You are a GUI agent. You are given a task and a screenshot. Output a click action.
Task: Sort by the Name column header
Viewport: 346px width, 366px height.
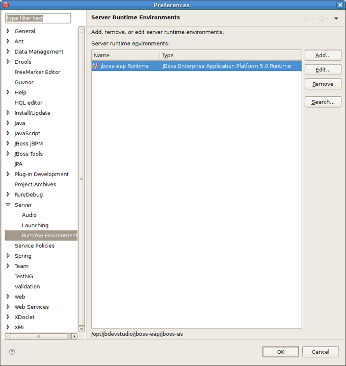click(125, 55)
